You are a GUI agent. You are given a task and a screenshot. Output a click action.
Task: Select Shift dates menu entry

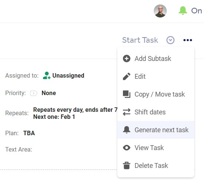[156, 112]
